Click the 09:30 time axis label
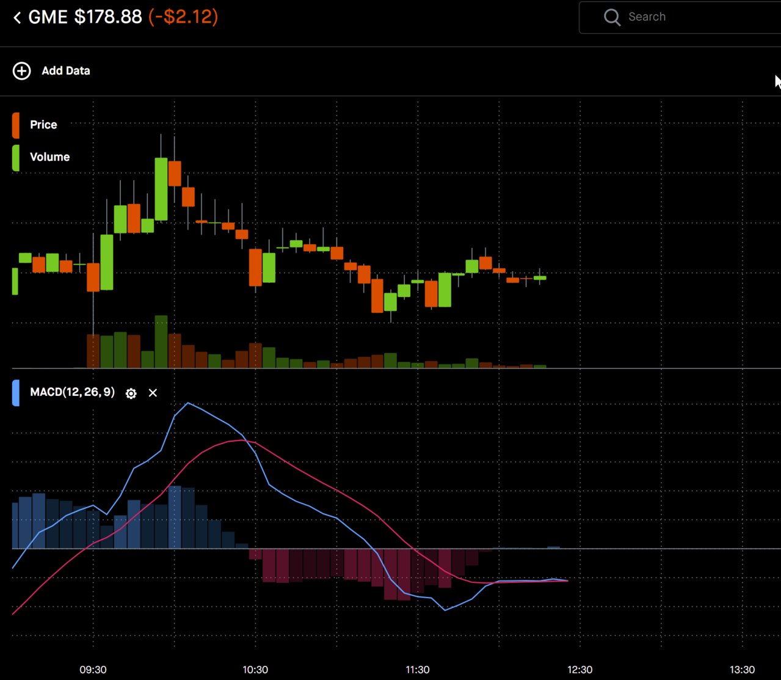This screenshot has width=781, height=680. point(93,670)
